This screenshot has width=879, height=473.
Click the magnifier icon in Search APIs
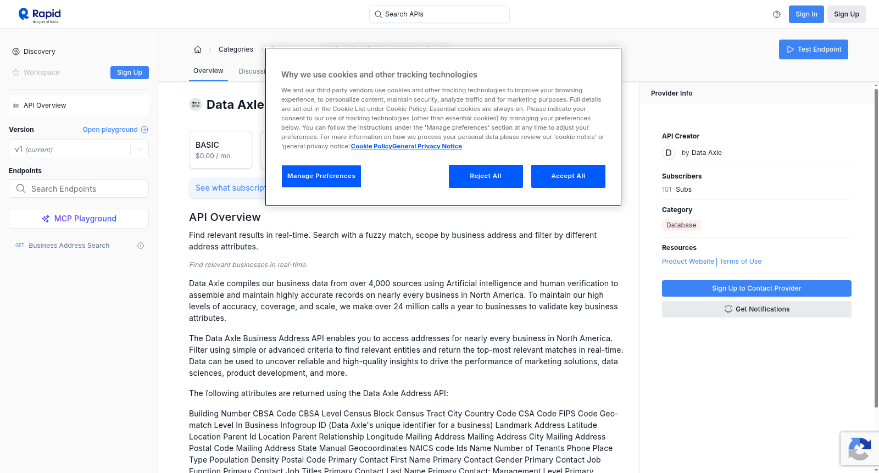[x=379, y=14]
